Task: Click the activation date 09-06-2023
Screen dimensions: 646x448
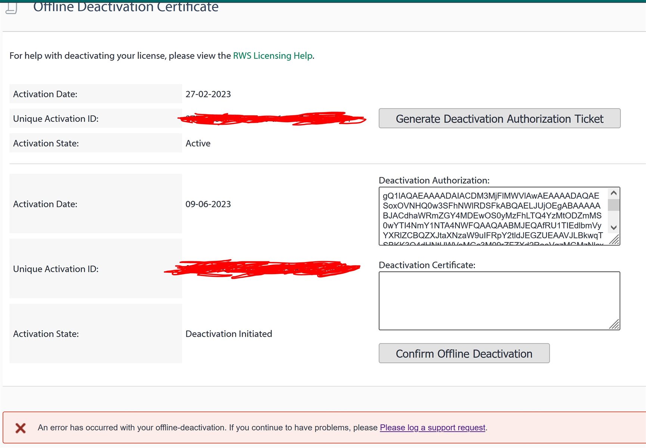Action: [208, 204]
